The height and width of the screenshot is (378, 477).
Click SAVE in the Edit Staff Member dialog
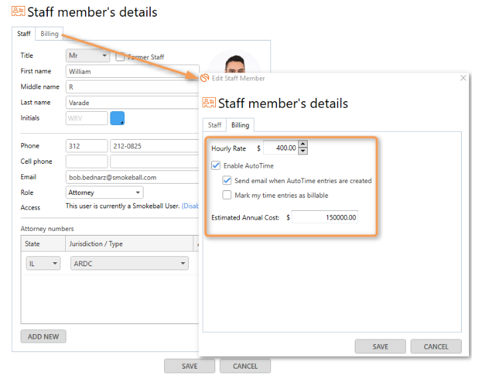tap(380, 347)
